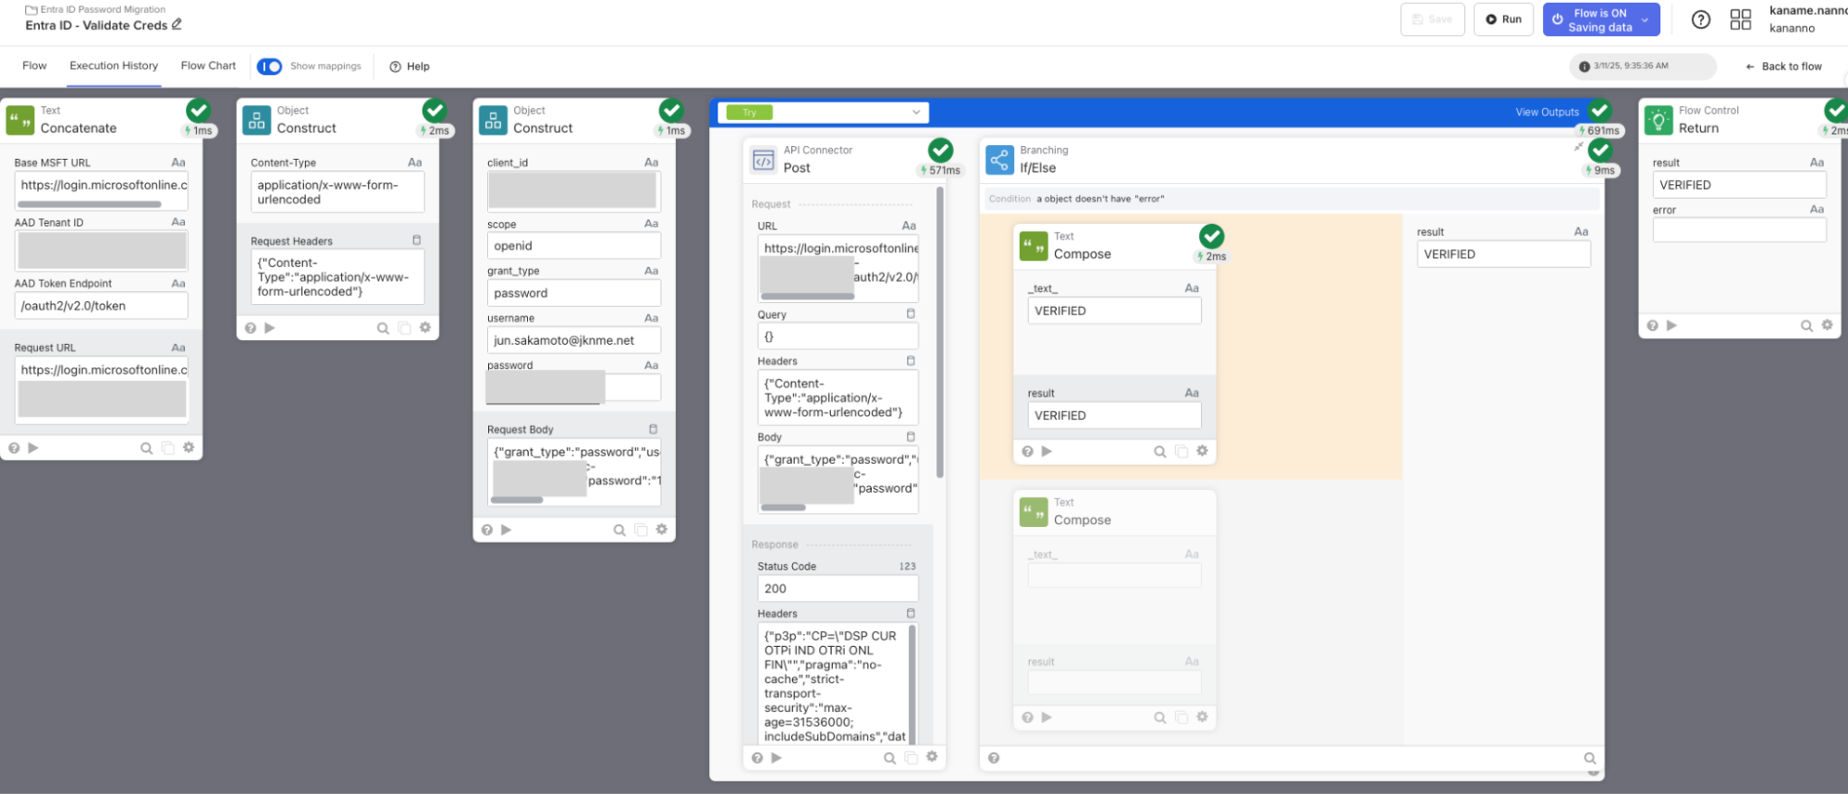Expand the Try block dropdown
The image size is (1848, 794).
coord(915,113)
